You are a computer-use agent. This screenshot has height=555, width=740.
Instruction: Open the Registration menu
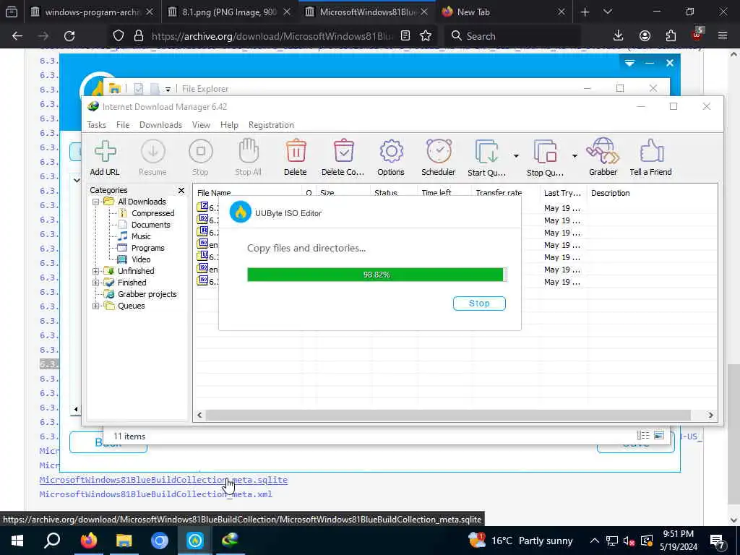pyautogui.click(x=271, y=125)
